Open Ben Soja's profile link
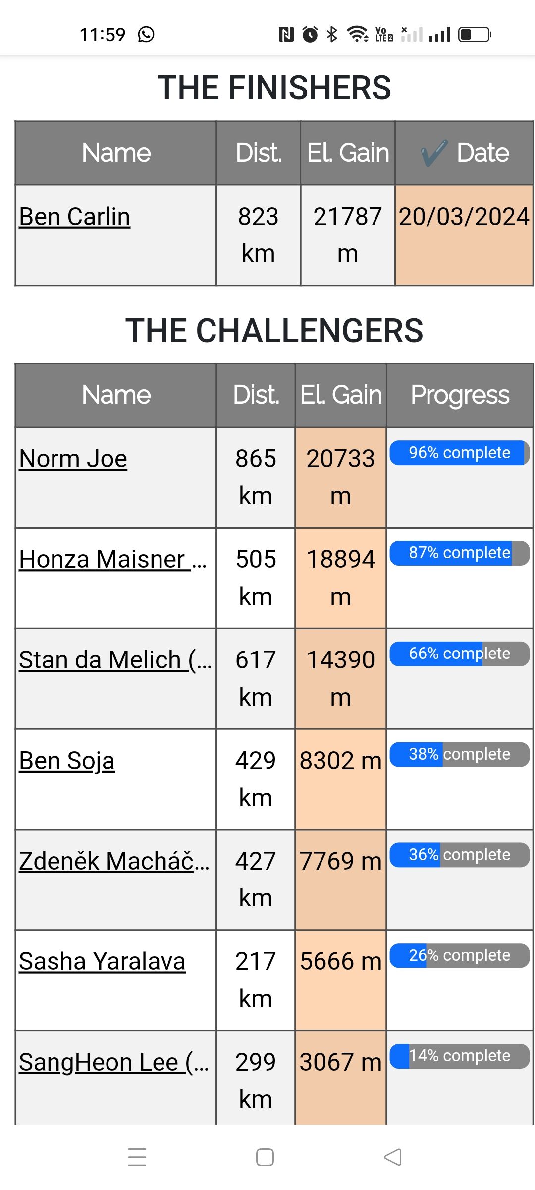Viewport: 535px width, 1190px height. pos(67,761)
